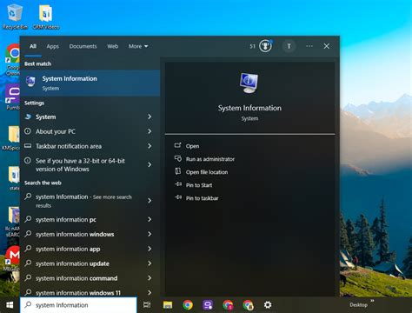Click the taskbar search box
Viewport: 412px width, 313px height.
78,305
